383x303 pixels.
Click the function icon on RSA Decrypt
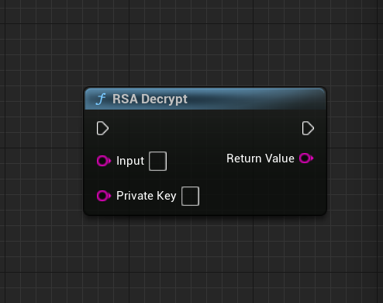point(101,99)
